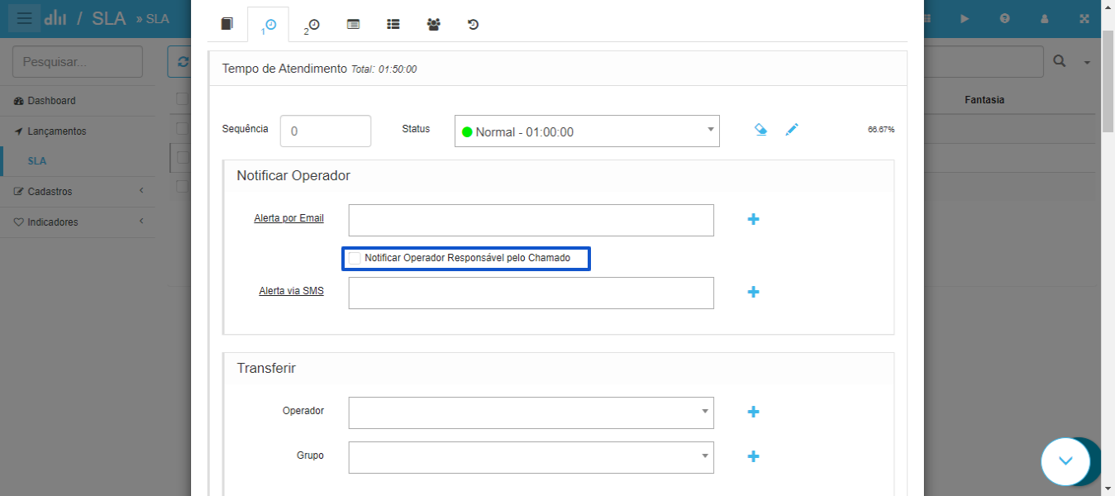
Task: Open the user profile icon
Action: pyautogui.click(x=1045, y=18)
